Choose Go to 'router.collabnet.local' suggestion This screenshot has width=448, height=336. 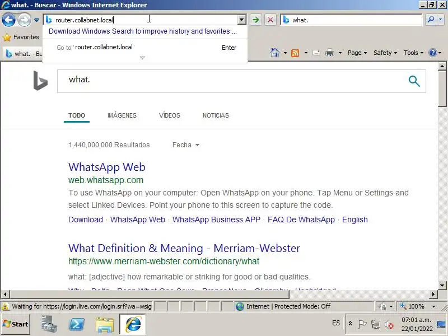click(145, 48)
